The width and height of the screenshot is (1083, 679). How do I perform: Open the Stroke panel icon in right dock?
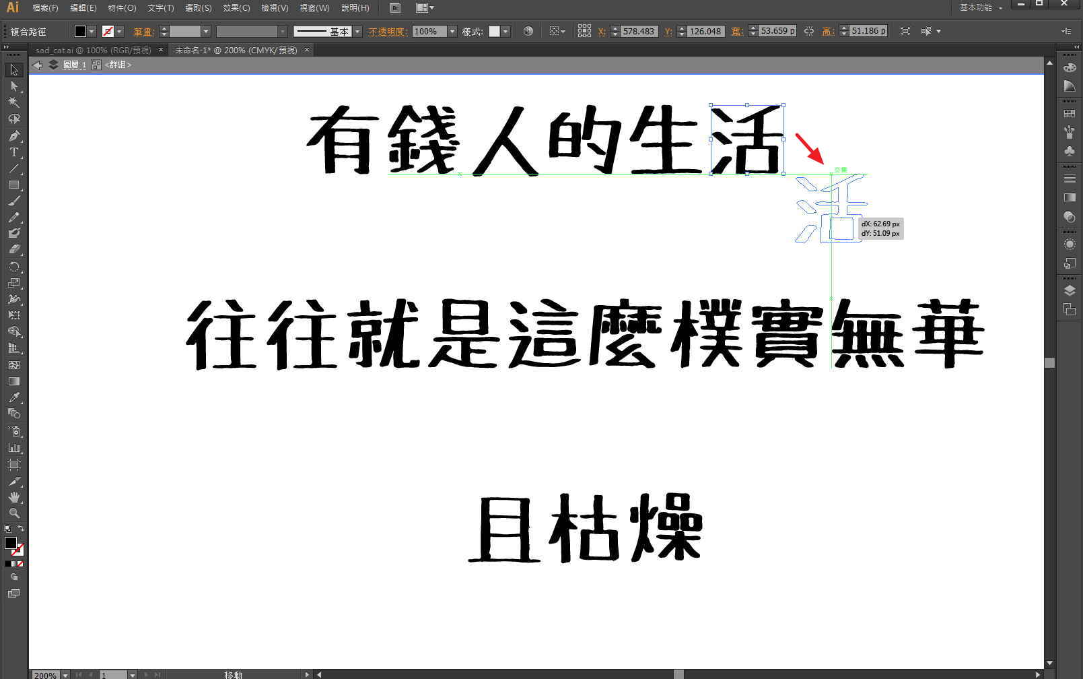[1069, 179]
